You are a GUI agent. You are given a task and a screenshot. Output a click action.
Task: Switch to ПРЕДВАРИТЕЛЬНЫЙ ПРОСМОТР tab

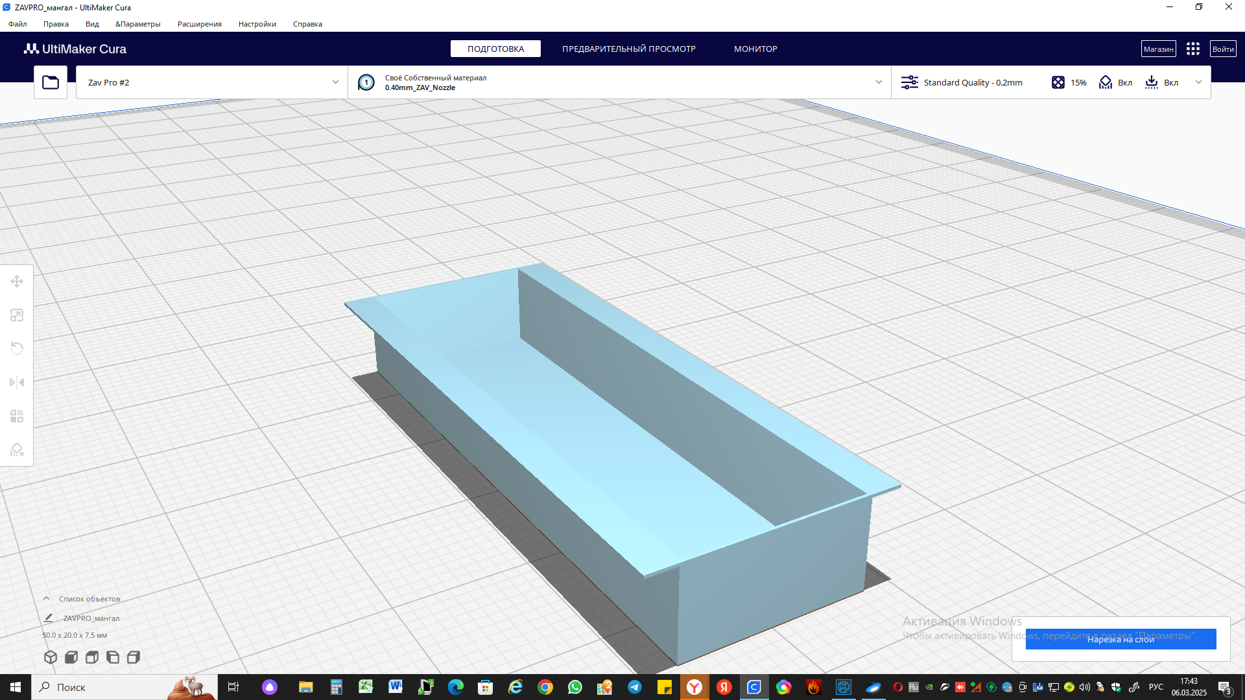click(x=628, y=49)
